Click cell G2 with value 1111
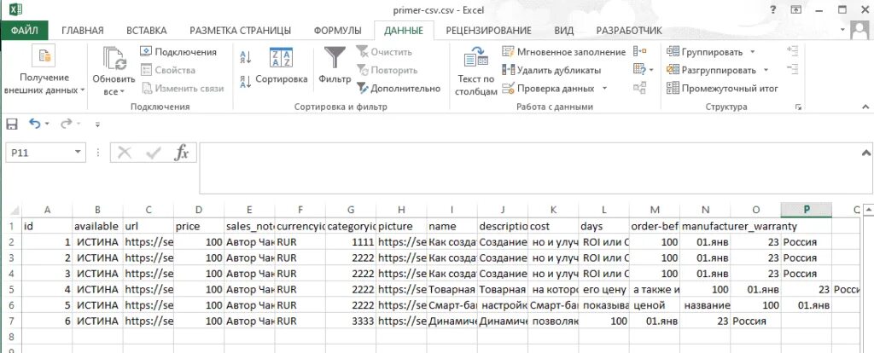Viewport: 874px width, 353px height. [351, 242]
